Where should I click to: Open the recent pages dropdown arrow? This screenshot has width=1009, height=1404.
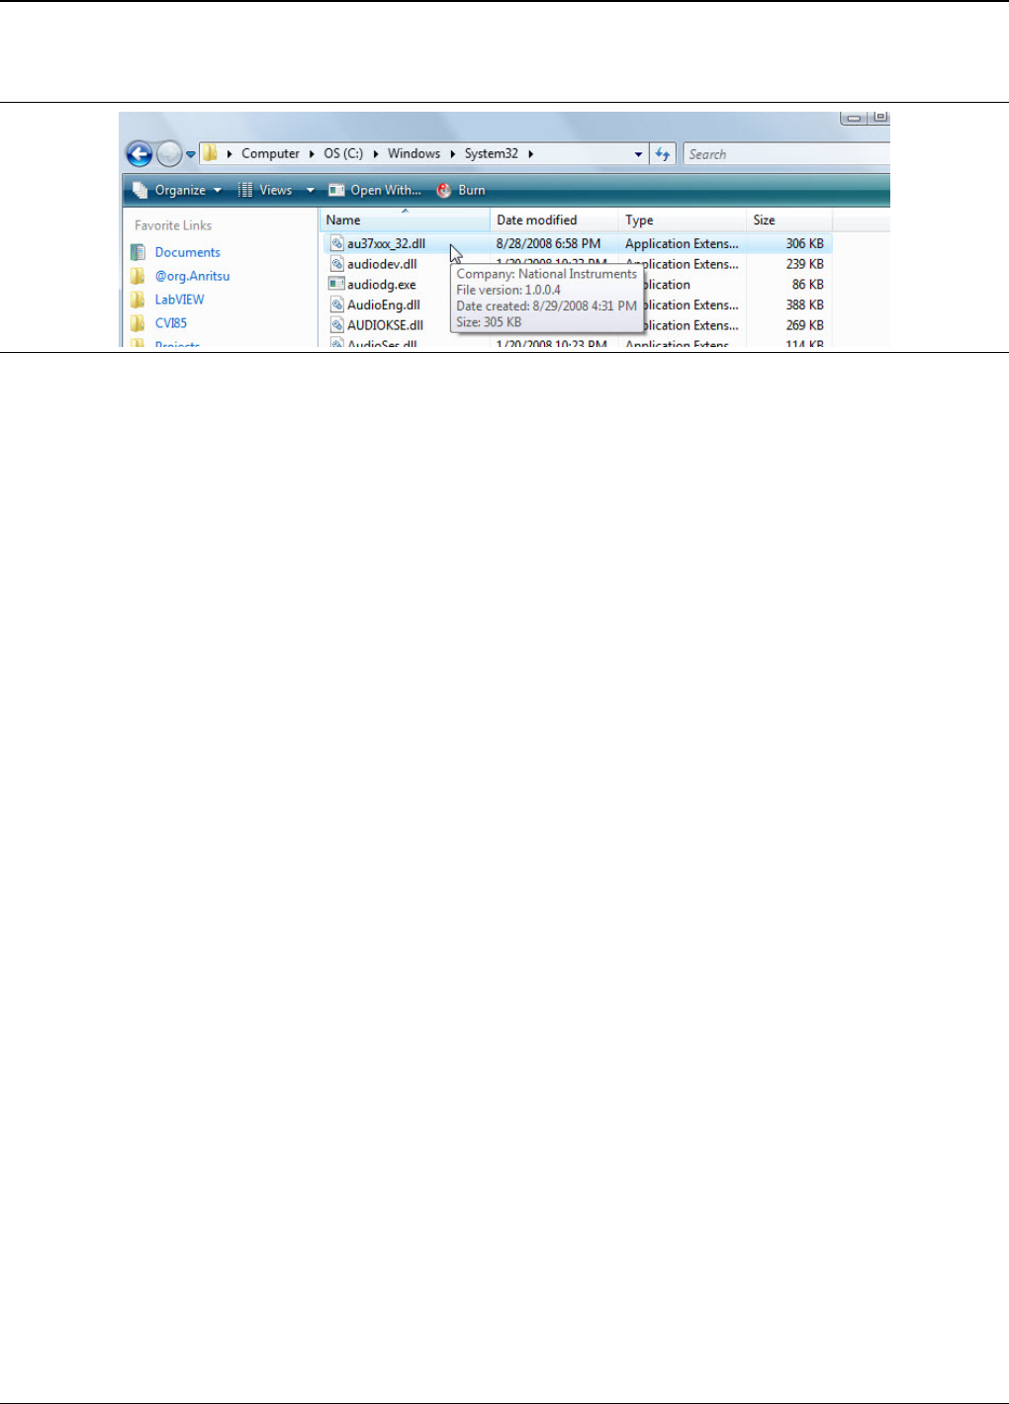191,155
